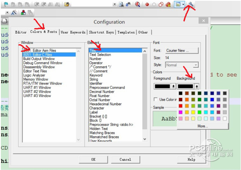Viewport: 241px width, 170px height.
Task: Open the Foreground color dropdown arrow
Action: click(x=173, y=86)
